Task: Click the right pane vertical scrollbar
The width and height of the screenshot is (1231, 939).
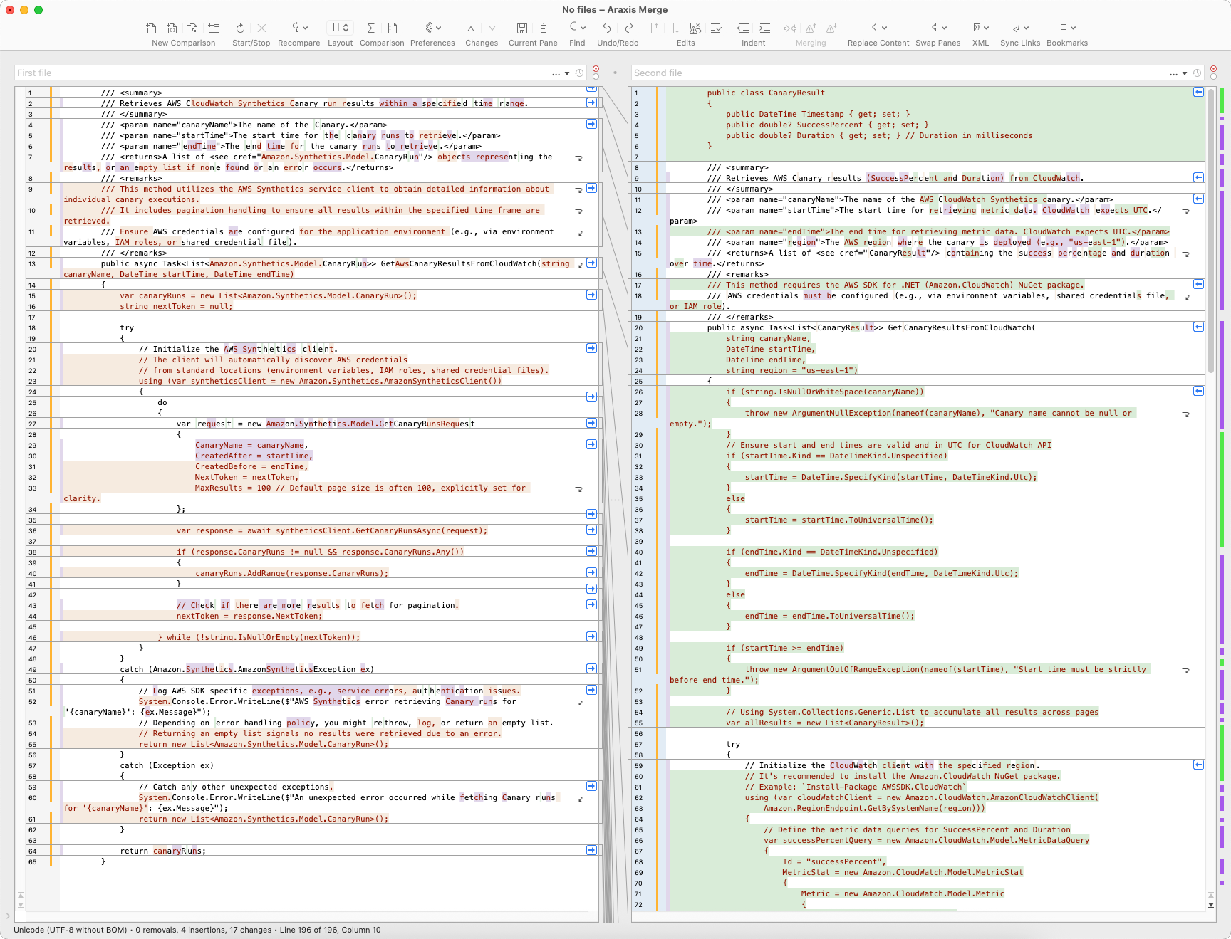Action: pyautogui.click(x=1210, y=230)
